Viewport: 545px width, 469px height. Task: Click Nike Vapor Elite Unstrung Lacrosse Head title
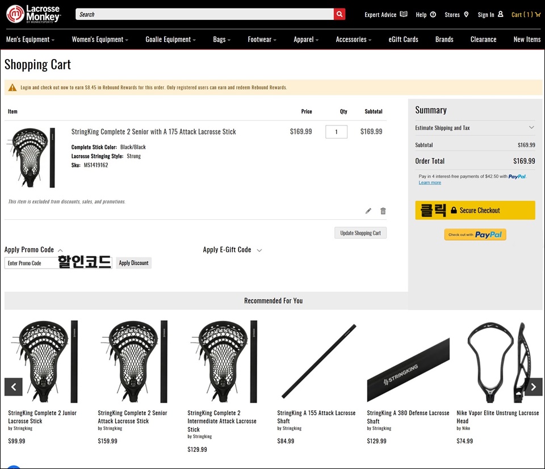498,417
